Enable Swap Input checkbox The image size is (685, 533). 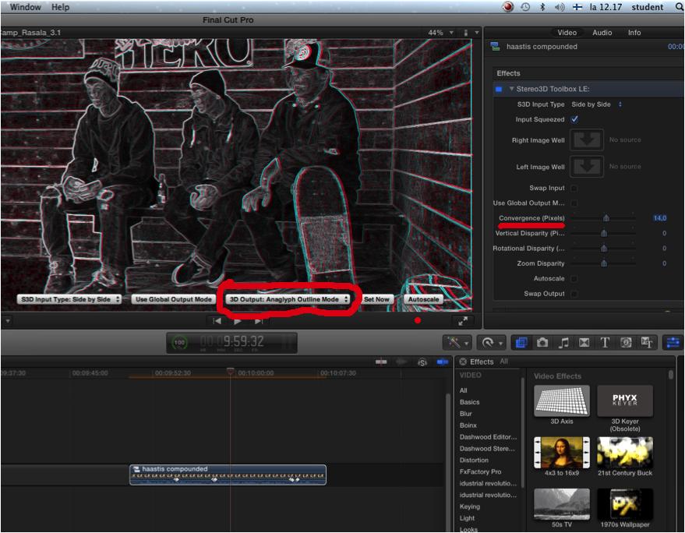[x=574, y=189]
